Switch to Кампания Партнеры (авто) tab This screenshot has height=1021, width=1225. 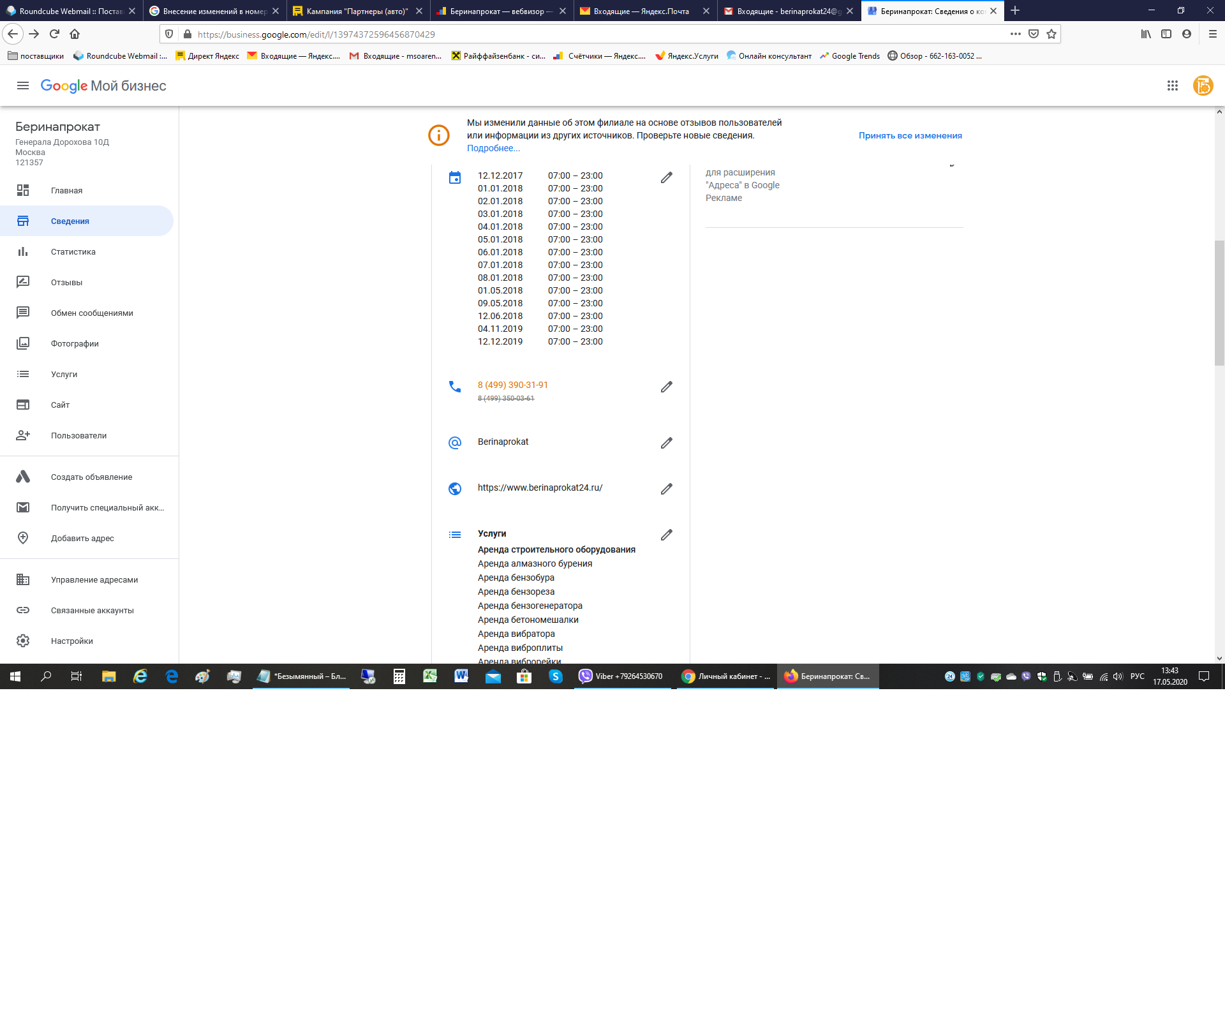(x=358, y=11)
